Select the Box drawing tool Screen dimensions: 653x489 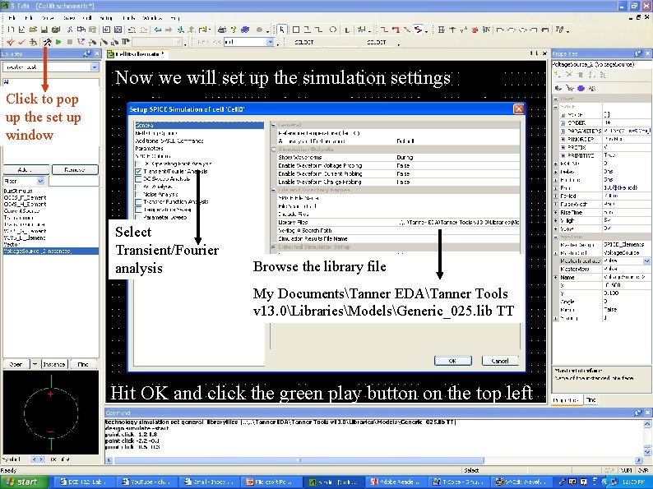(x=296, y=30)
